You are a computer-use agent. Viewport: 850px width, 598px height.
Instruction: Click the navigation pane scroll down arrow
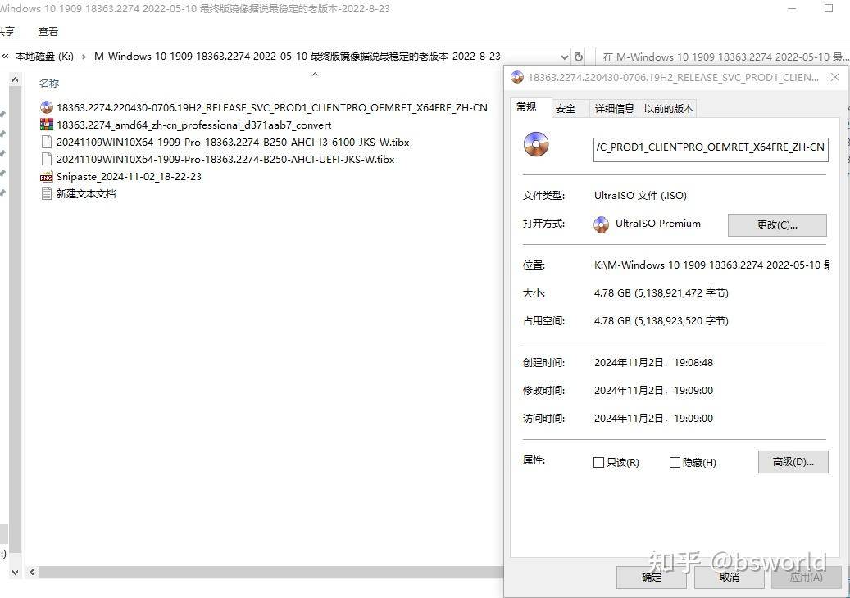point(16,572)
